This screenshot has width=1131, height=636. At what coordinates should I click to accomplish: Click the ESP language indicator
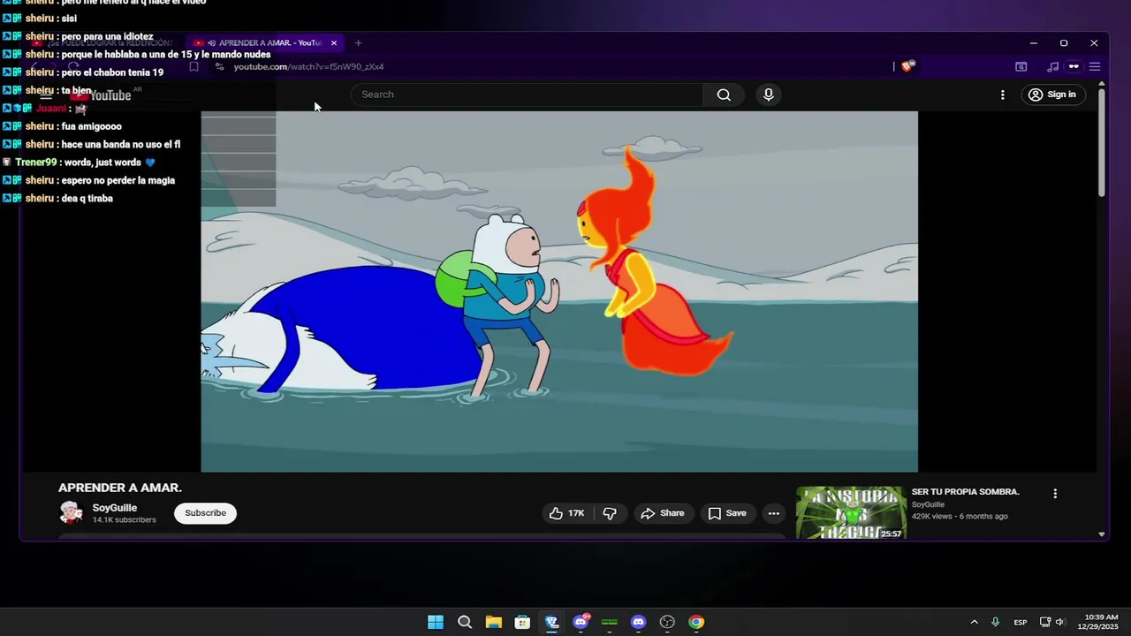point(1021,622)
